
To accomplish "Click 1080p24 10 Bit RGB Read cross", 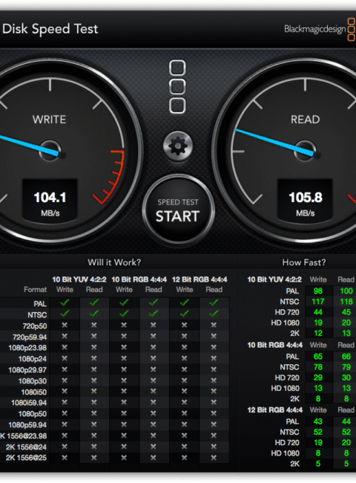I will point(154,358).
